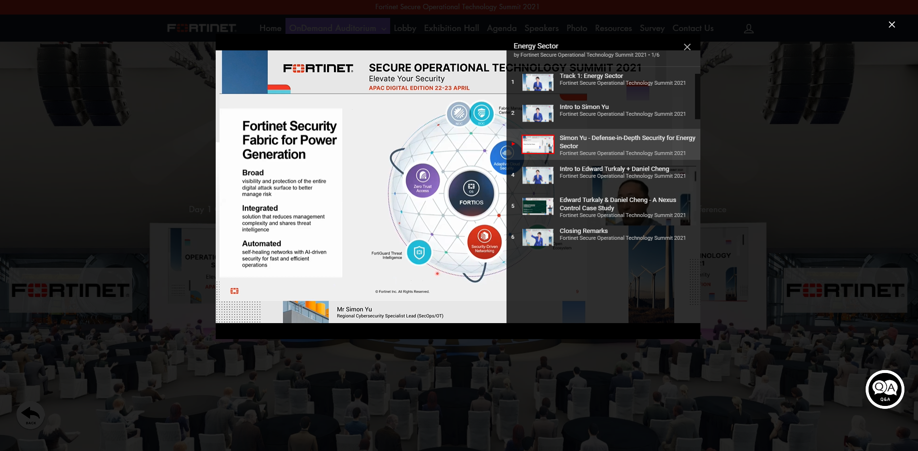Click the 'Energy Sector' playlist heading
Image resolution: width=918 pixels, height=451 pixels.
coord(536,46)
